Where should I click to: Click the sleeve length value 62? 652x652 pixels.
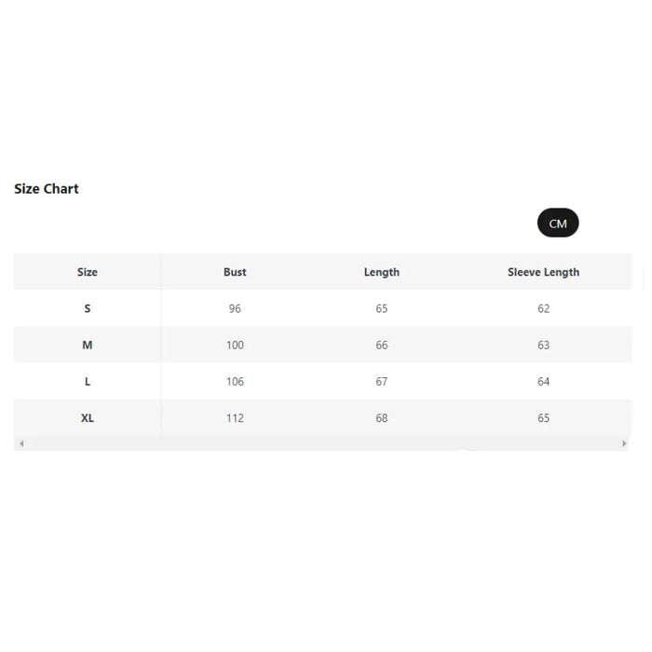pyautogui.click(x=543, y=308)
